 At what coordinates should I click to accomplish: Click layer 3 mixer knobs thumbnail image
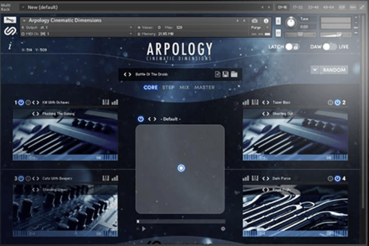point(65,210)
